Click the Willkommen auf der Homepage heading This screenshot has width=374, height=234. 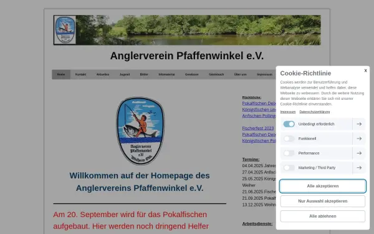click(x=140, y=182)
